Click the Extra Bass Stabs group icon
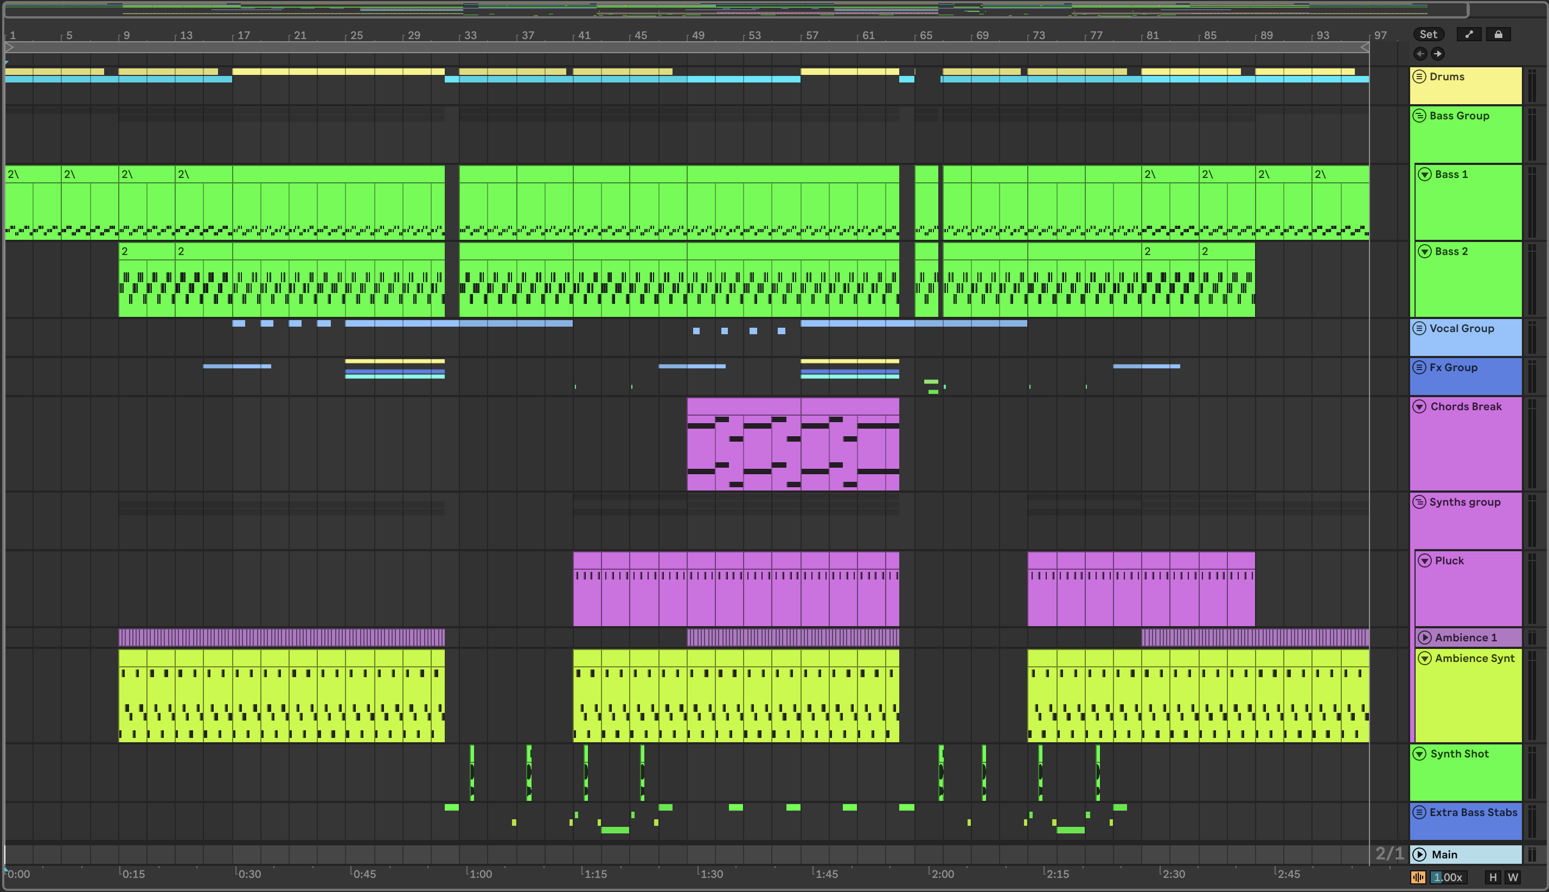The image size is (1549, 892). pyautogui.click(x=1419, y=812)
